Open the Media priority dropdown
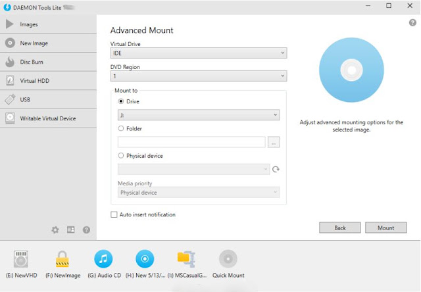The image size is (421, 292). tap(199, 193)
